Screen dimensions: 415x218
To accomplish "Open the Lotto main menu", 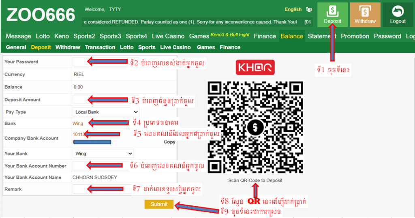I will tap(43, 36).
